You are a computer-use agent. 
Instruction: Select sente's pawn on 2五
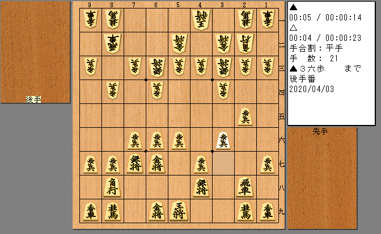click(245, 116)
